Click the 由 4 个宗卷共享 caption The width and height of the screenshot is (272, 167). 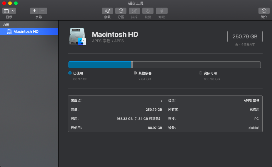pos(245,45)
